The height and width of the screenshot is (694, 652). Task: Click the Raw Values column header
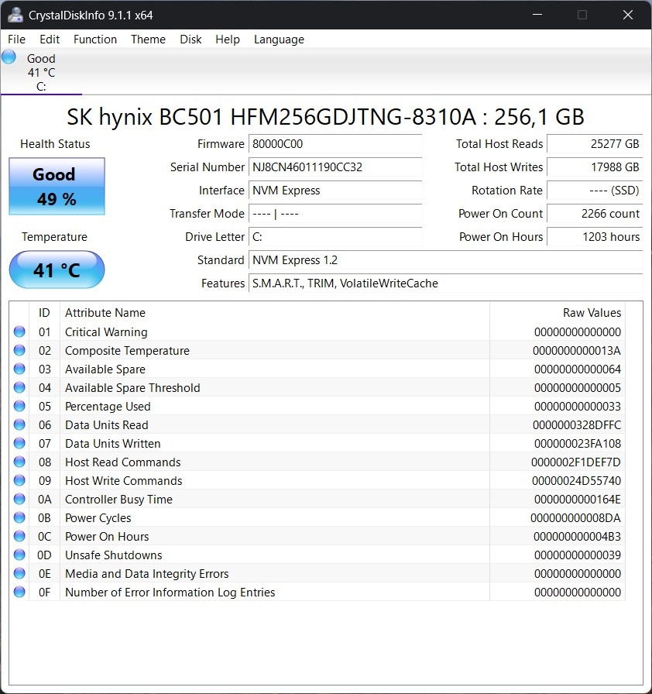click(592, 313)
